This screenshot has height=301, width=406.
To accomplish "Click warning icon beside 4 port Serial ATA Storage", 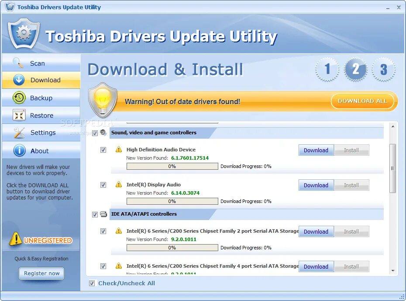I will [x=119, y=266].
